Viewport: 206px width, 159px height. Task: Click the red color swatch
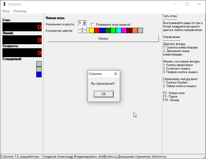pos(97,30)
